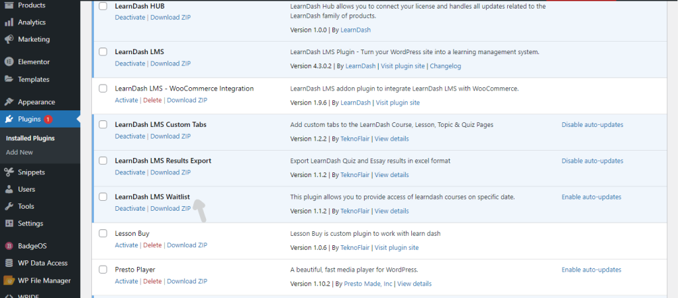Click the Templates folder icon
The image size is (678, 298).
coord(9,79)
